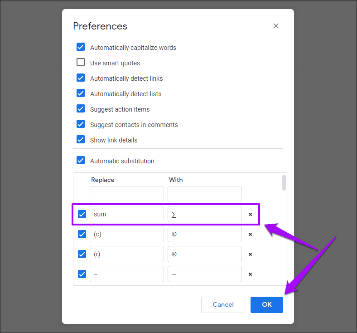
Task: Edit the © With field
Action: point(205,234)
